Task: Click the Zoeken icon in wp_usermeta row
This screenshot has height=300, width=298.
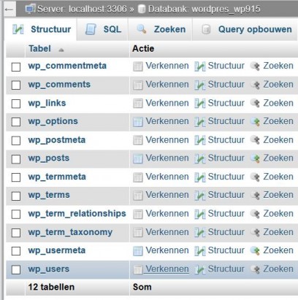Action: click(255, 250)
